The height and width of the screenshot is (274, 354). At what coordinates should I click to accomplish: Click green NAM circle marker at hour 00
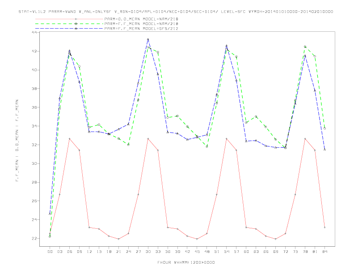coord(50,236)
